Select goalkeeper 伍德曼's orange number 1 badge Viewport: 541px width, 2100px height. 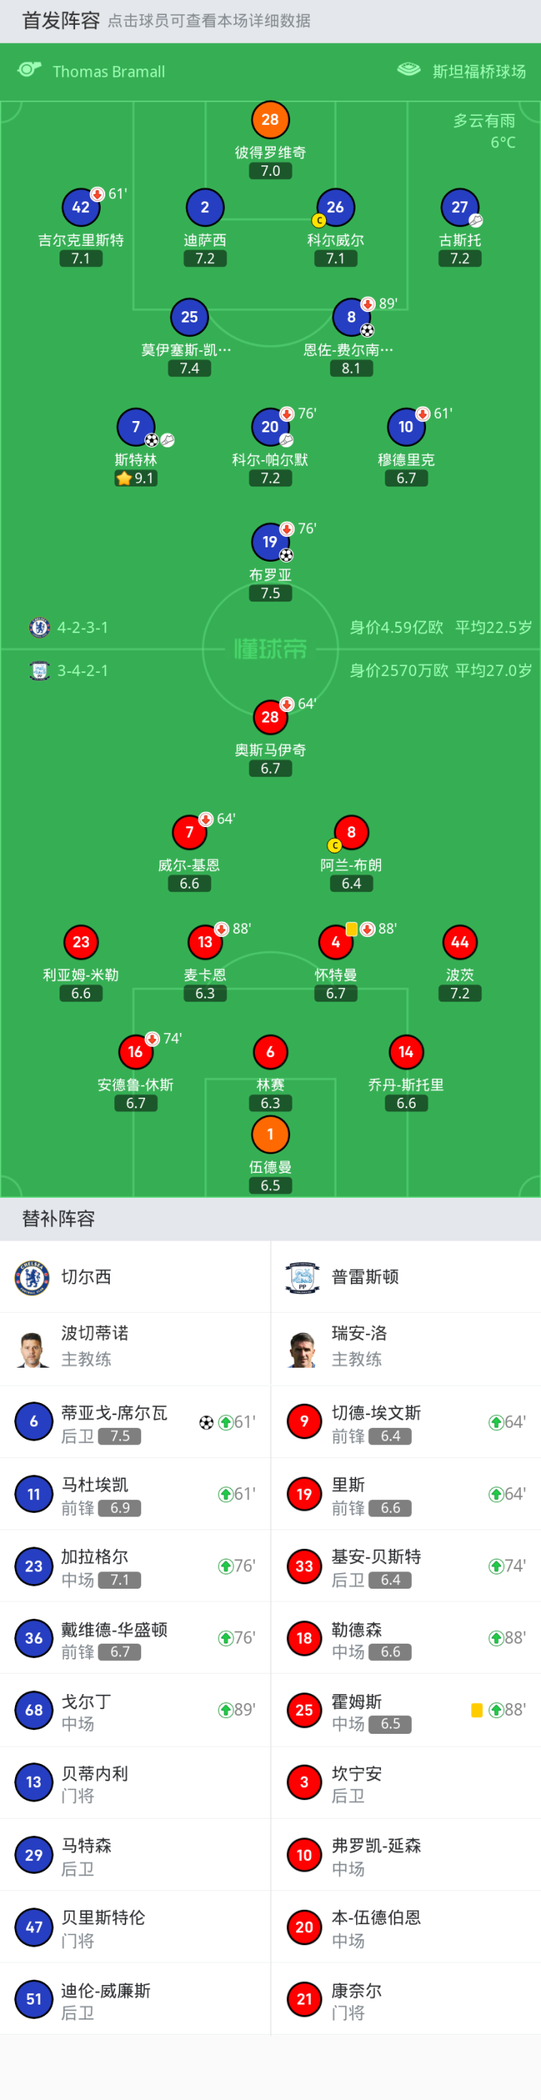[x=270, y=1134]
